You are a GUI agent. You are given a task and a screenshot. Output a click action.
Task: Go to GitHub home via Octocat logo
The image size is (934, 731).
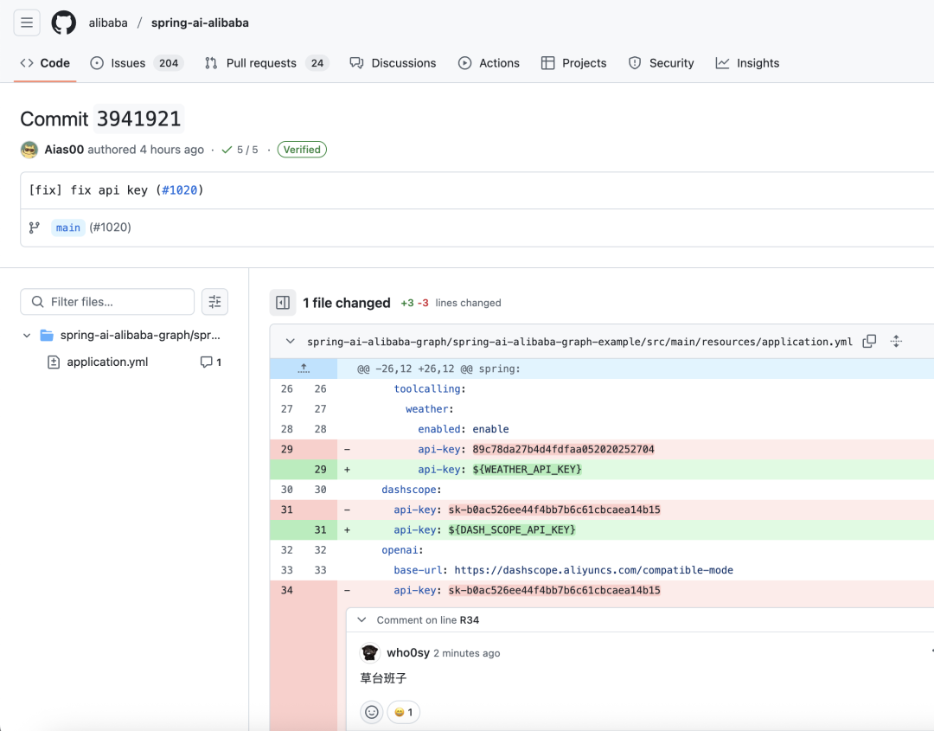[64, 22]
